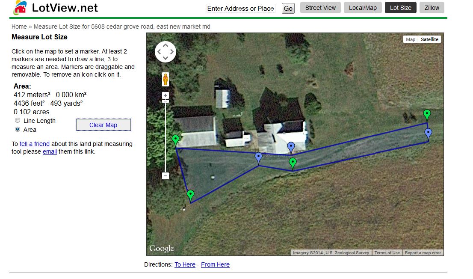Open the Zillow tab
Screen dimensions: 473x279
[x=432, y=8]
